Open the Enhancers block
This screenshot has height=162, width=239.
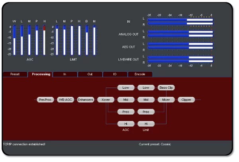click(85, 100)
